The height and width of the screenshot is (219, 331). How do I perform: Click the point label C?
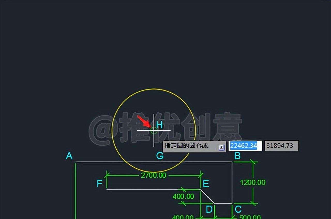pyautogui.click(x=238, y=209)
